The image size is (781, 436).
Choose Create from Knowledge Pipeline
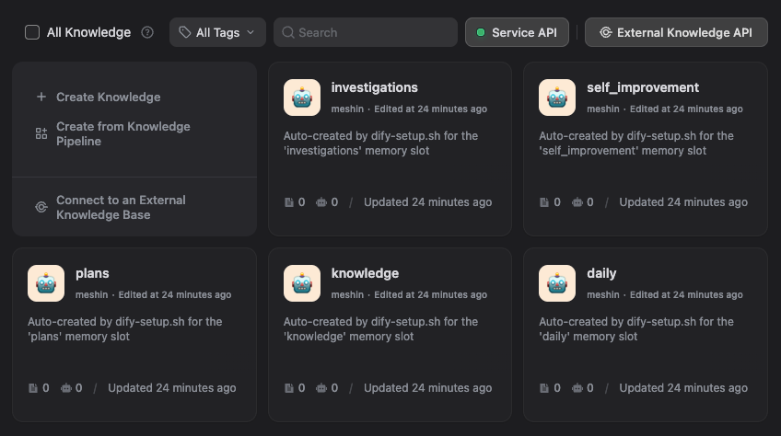[123, 134]
